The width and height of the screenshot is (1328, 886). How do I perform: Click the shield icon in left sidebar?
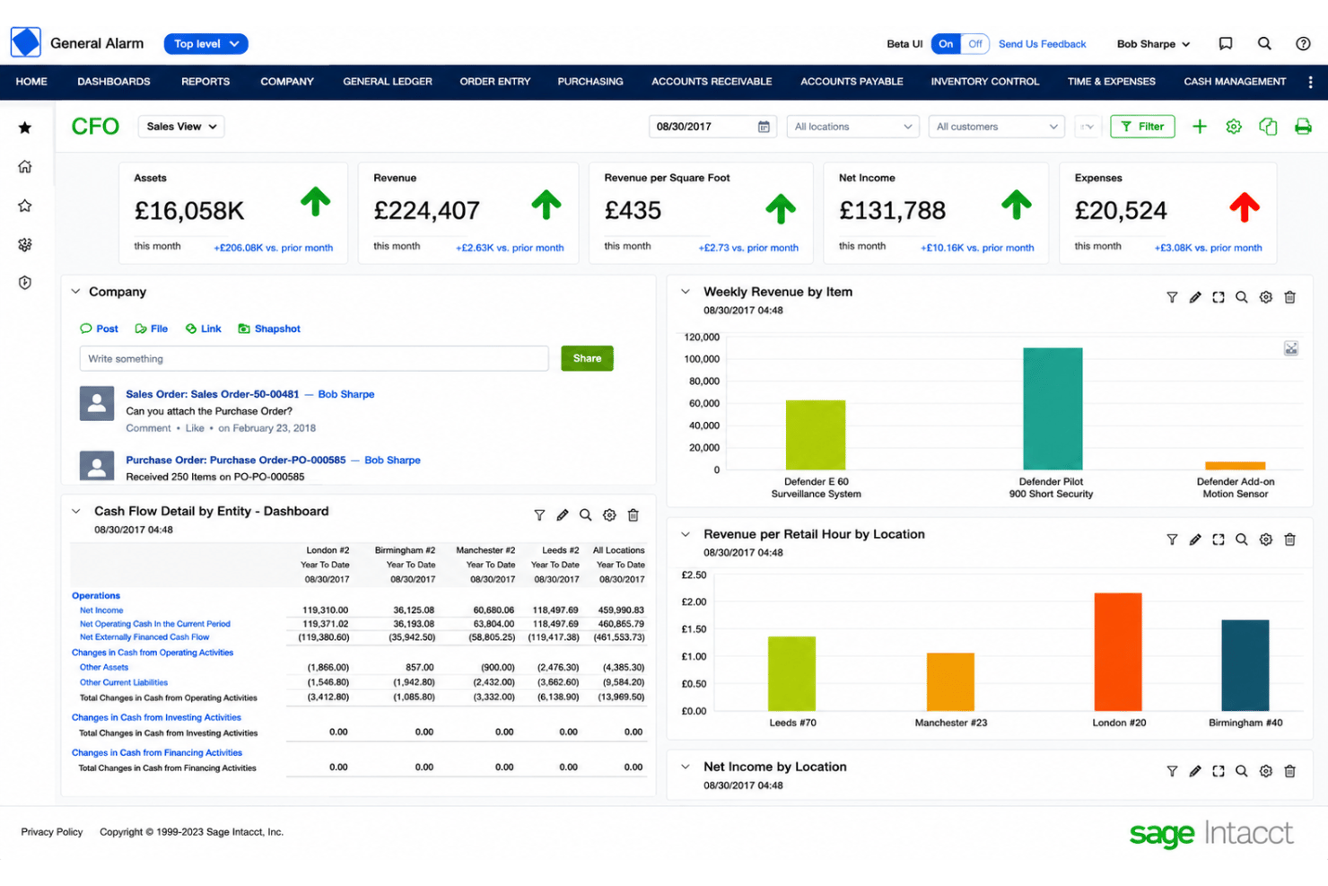pyautogui.click(x=25, y=283)
